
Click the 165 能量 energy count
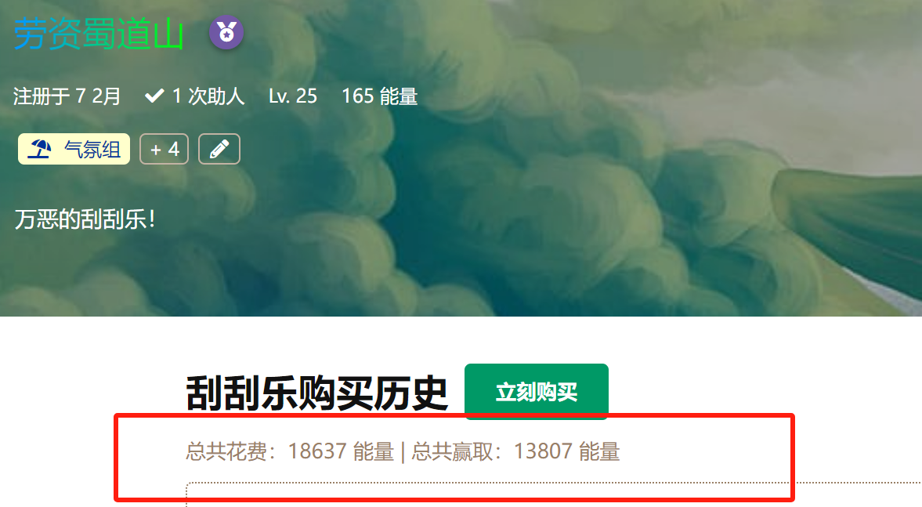coord(380,96)
